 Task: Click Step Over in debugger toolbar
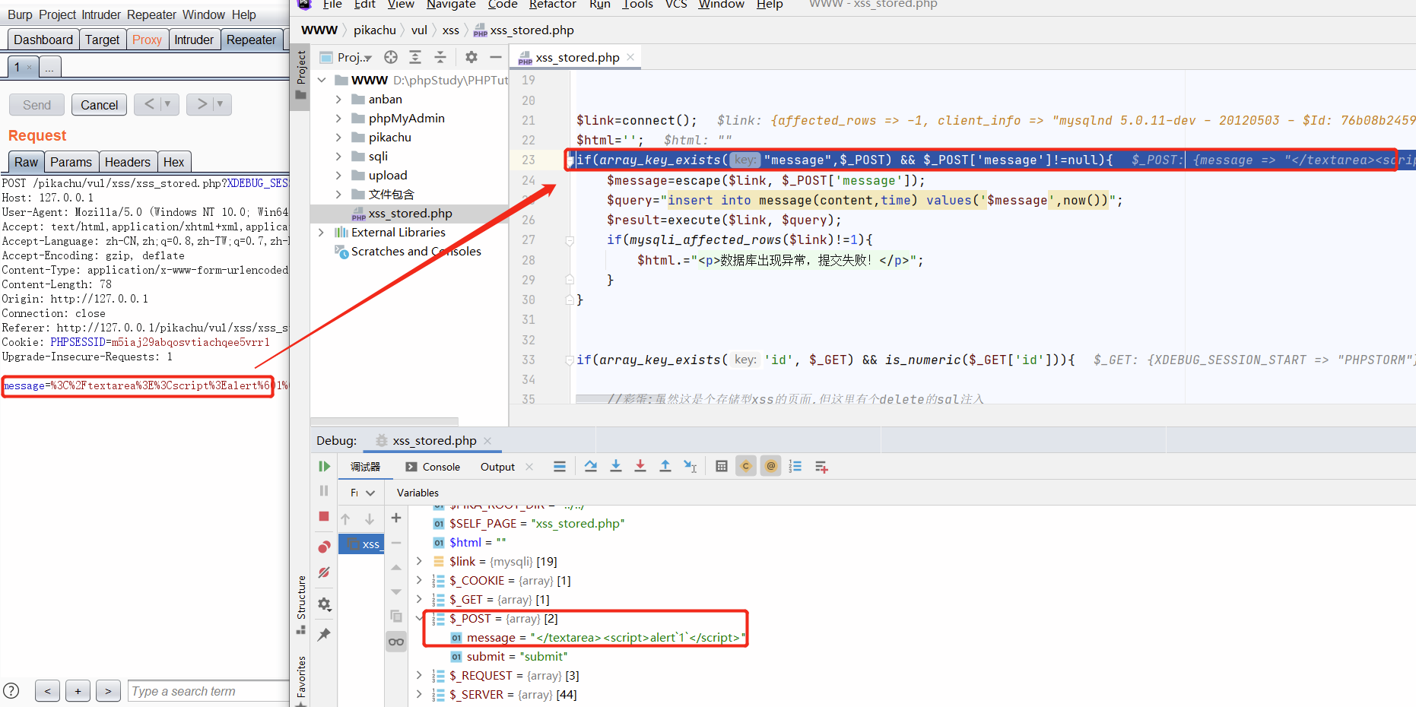(591, 467)
